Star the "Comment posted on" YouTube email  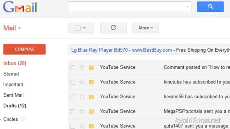click(x=82, y=67)
